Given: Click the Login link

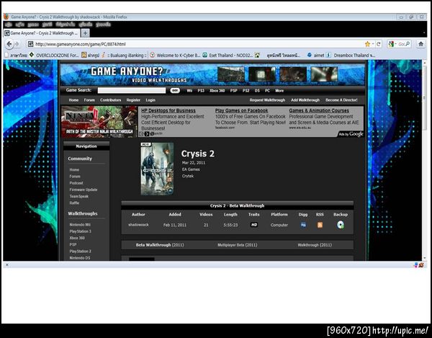Looking at the screenshot, I should [x=150, y=100].
